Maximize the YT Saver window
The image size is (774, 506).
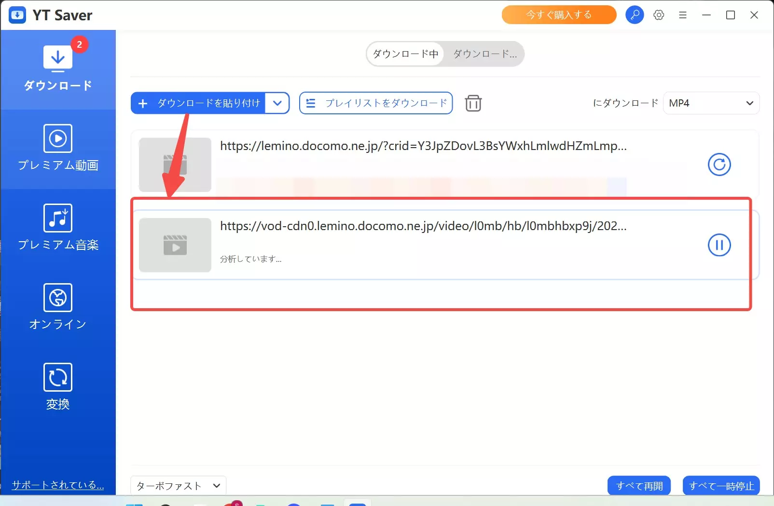coord(731,15)
